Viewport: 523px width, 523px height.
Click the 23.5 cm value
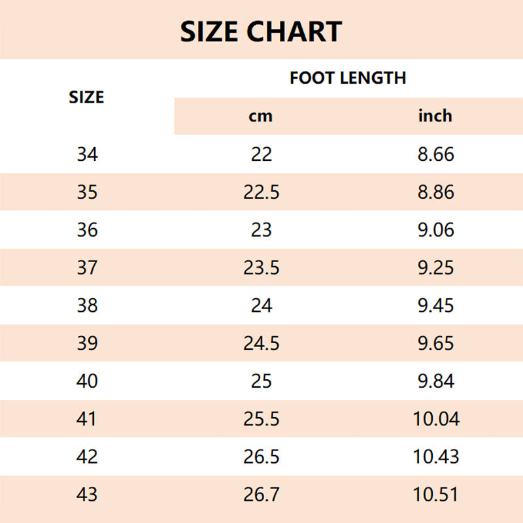pos(261,268)
